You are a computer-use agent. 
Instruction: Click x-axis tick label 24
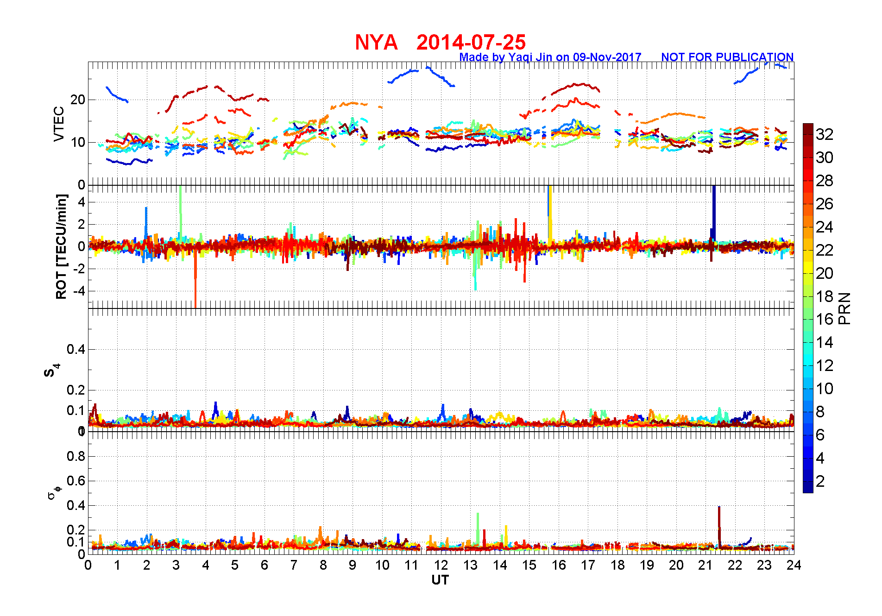[794, 565]
